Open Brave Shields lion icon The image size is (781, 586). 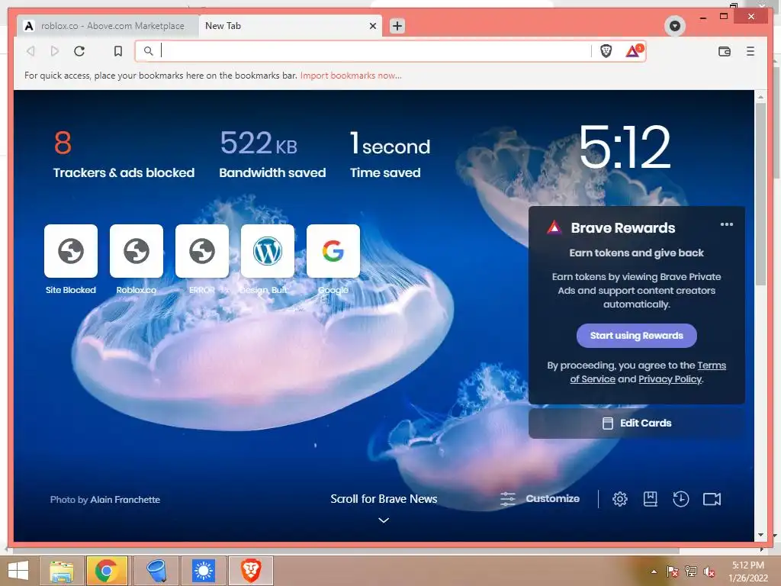click(x=606, y=51)
